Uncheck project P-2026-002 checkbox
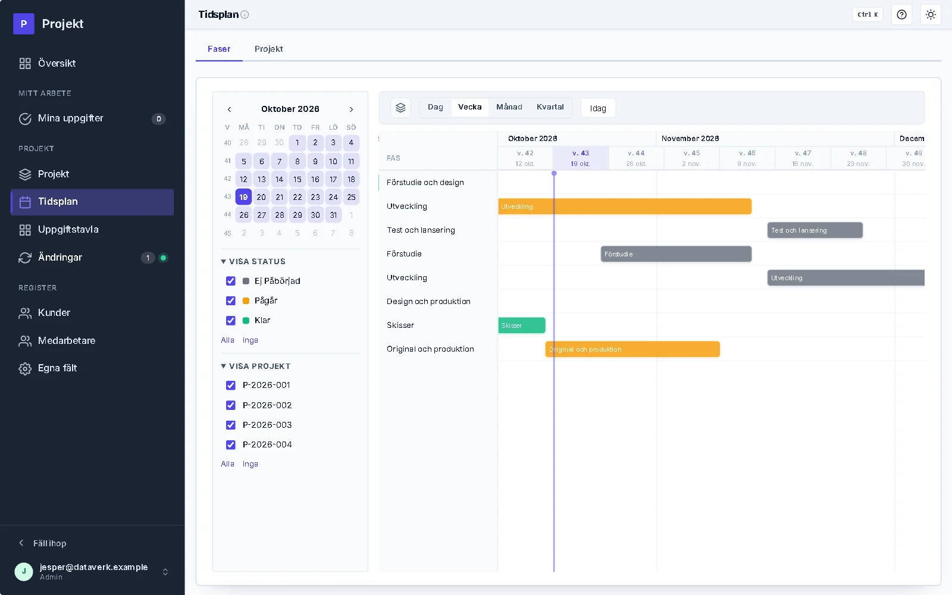Screen dimensions: 952x595 point(231,405)
